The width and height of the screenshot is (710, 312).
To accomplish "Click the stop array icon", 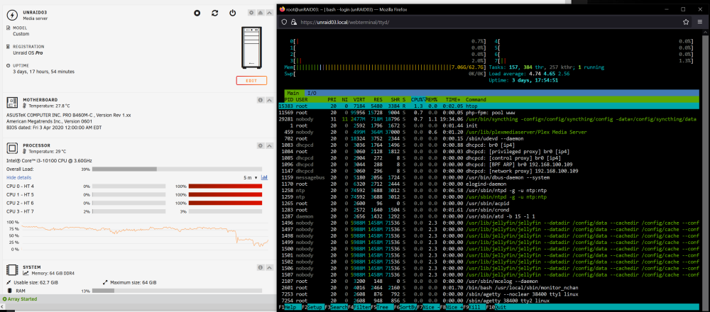I will pos(197,13).
